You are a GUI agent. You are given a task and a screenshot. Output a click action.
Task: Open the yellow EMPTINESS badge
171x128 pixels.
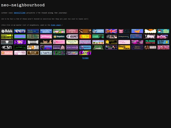pyautogui.click(x=7, y=37)
